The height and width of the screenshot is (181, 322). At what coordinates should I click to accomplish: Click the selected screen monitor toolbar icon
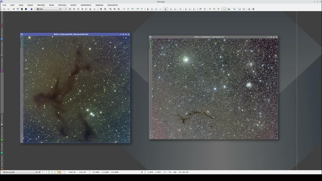[225, 9]
